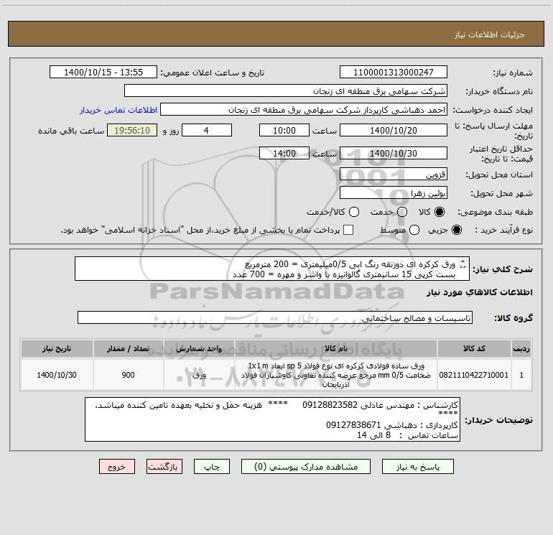
Task: Select the کالا radio button
Action: pyautogui.click(x=440, y=212)
